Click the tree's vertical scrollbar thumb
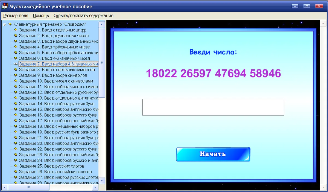Image resolution: width=328 pixels, height=192 pixels. pos(102,62)
